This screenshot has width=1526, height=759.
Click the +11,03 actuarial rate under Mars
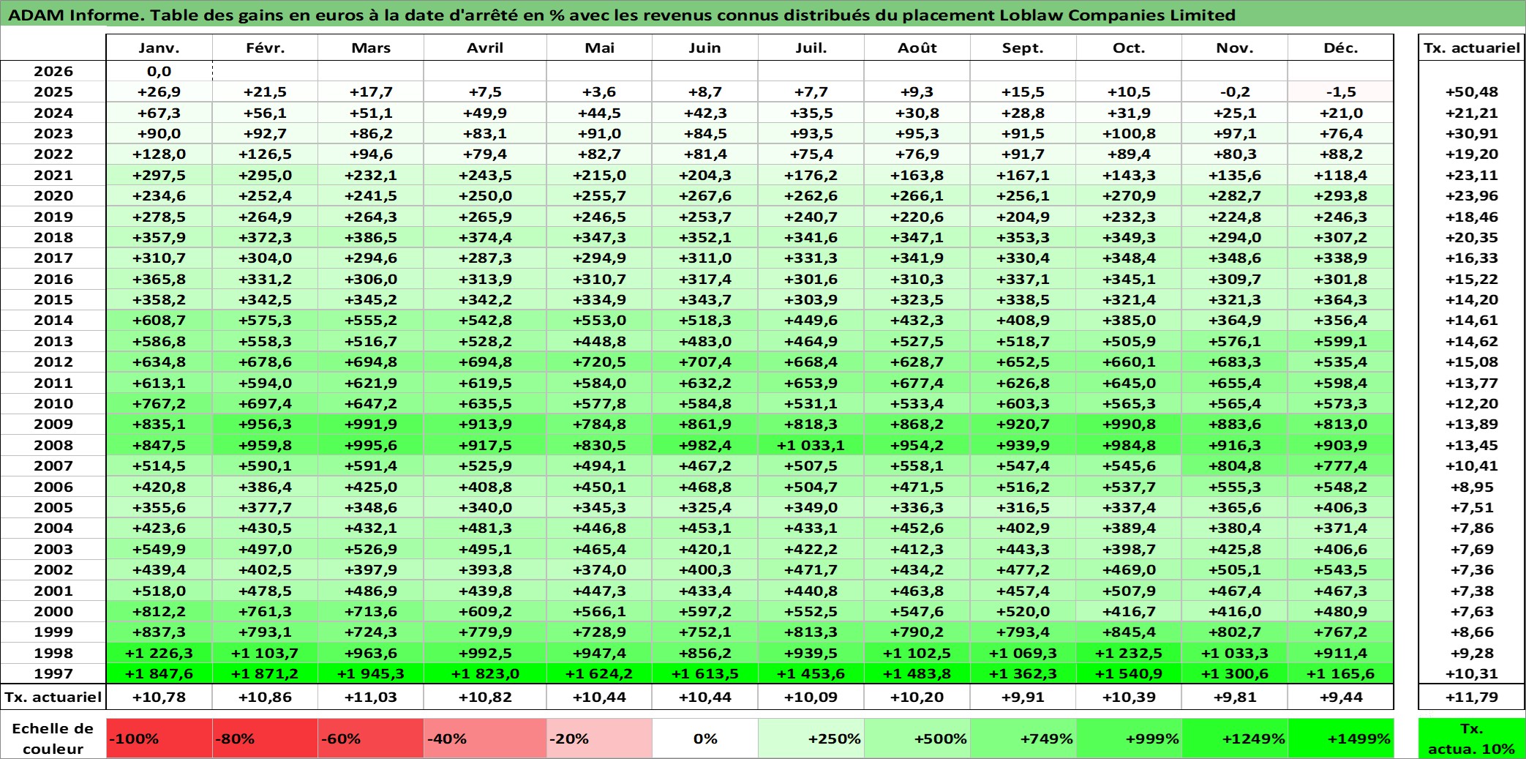click(x=371, y=697)
